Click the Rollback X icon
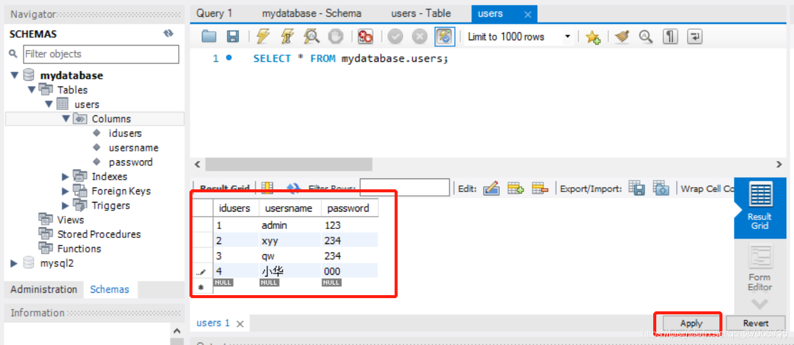The height and width of the screenshot is (345, 794). click(419, 37)
